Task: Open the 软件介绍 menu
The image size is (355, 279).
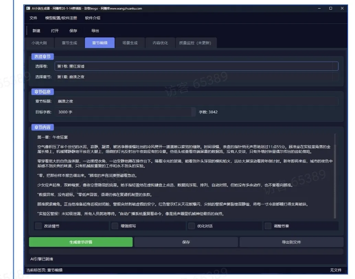Action: [93, 18]
